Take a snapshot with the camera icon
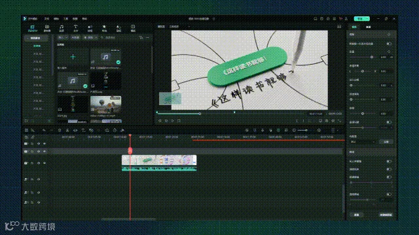Screen dimensions: 419x235 pyautogui.click(x=327, y=121)
